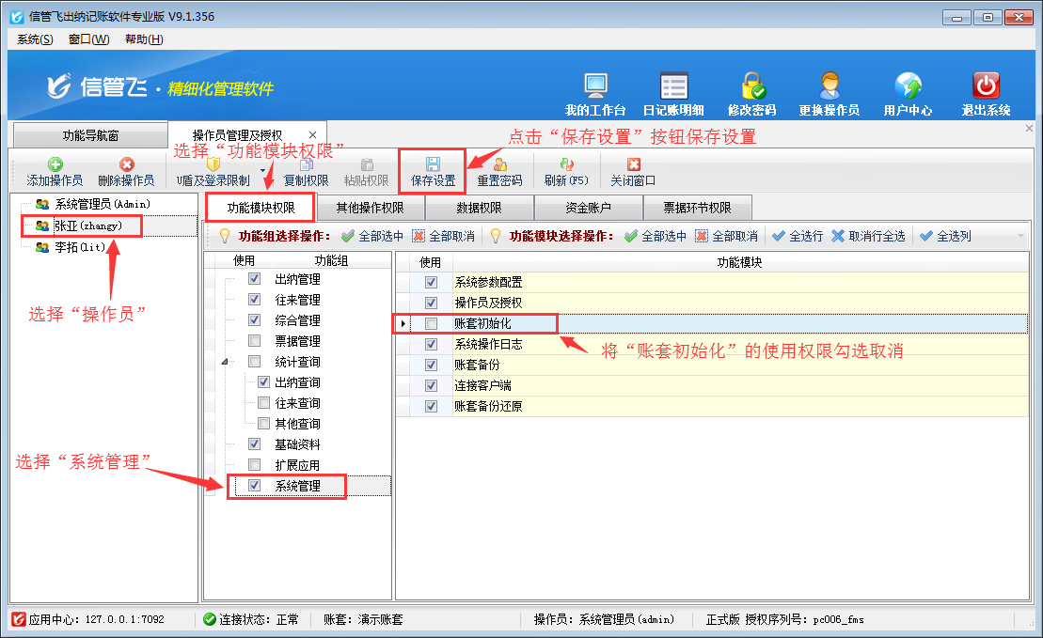
Task: Switch to the 数据权限 tab
Action: [x=479, y=208]
